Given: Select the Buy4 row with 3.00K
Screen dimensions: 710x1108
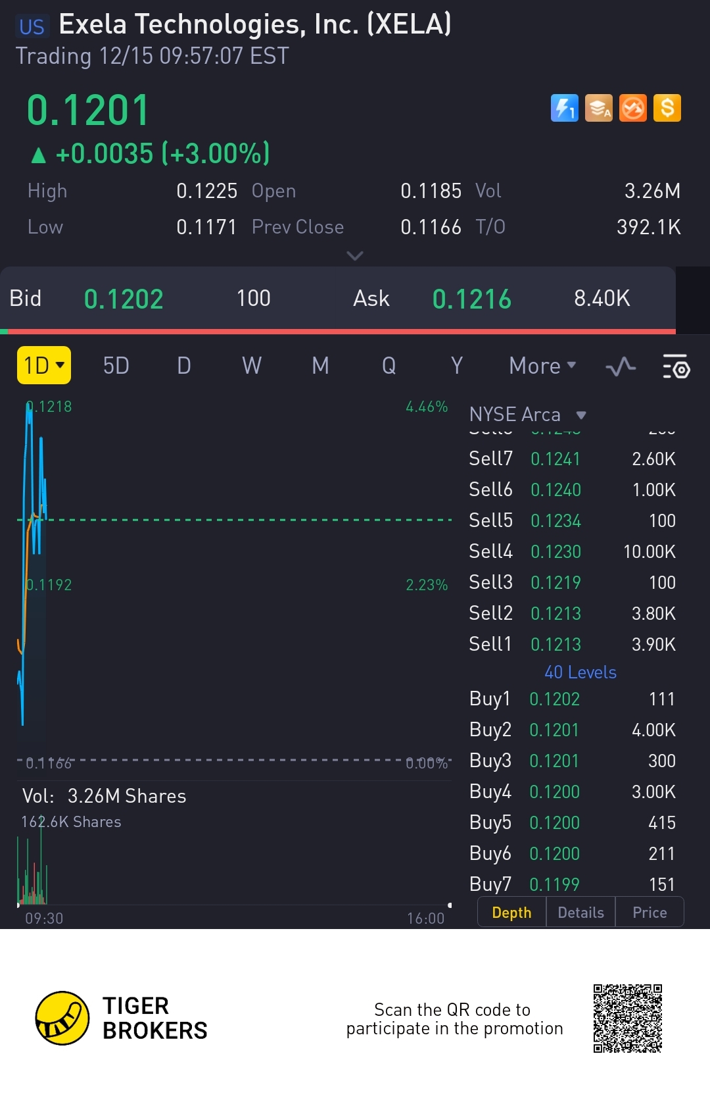Looking at the screenshot, I should 572,792.
